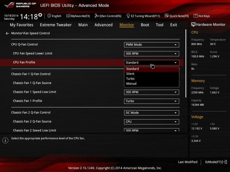The image size is (230, 172).
Task: Open Chassis Fan 2 Q-Fan Control DC Mode dropdown
Action: point(152,113)
